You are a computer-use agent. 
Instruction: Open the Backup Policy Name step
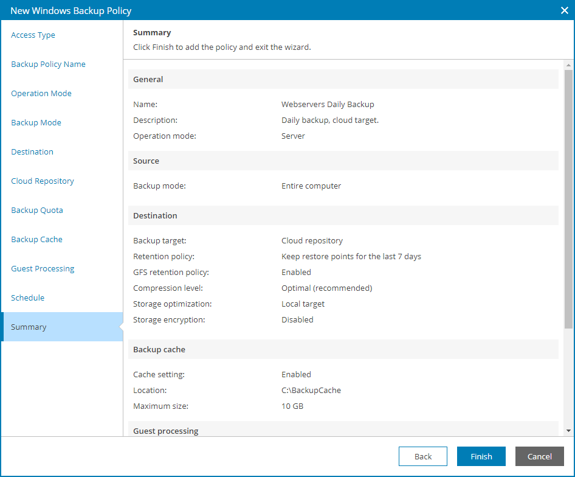(x=49, y=64)
